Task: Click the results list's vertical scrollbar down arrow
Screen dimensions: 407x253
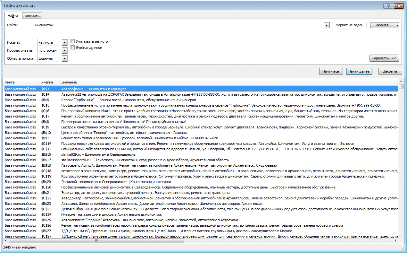Action: (401, 236)
